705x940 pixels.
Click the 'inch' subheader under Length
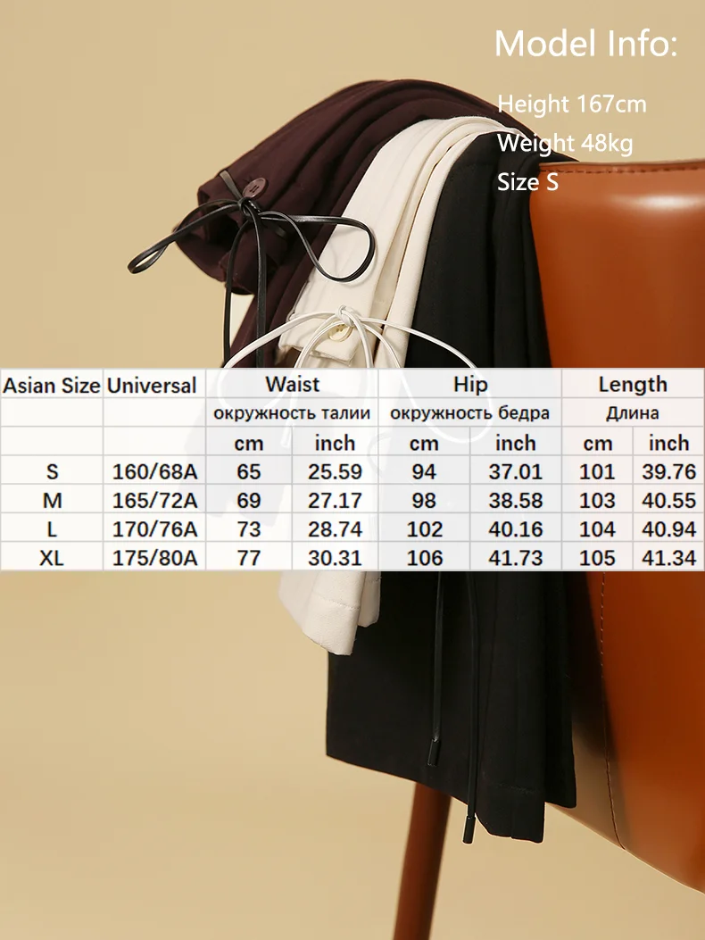(x=669, y=443)
